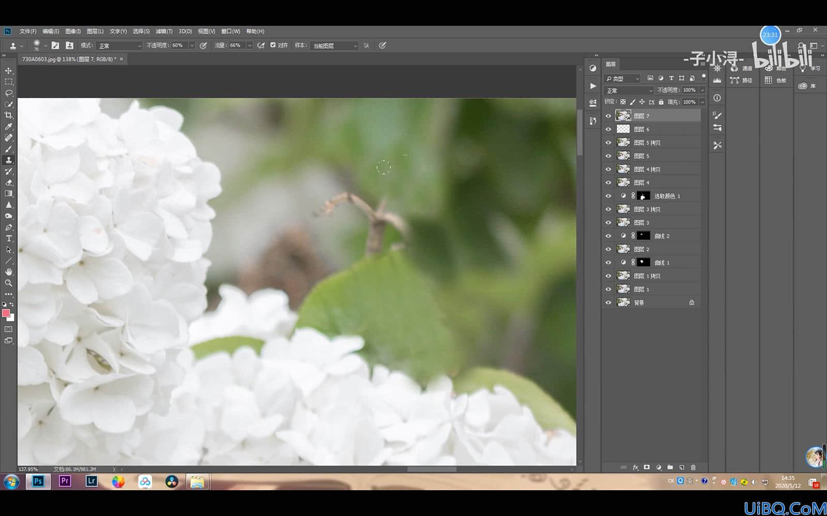Select the Pen tool
The width and height of the screenshot is (827, 516).
tap(9, 227)
